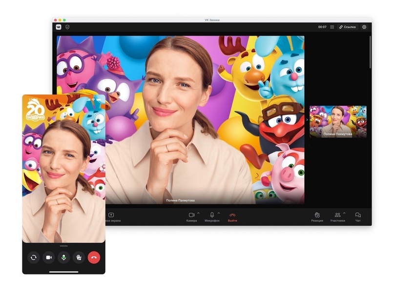
Task: Show the Участники list
Action: click(x=337, y=217)
